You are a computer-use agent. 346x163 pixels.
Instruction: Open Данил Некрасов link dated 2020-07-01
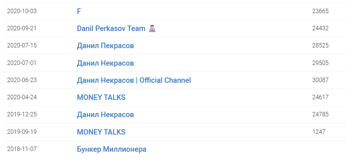(105, 63)
